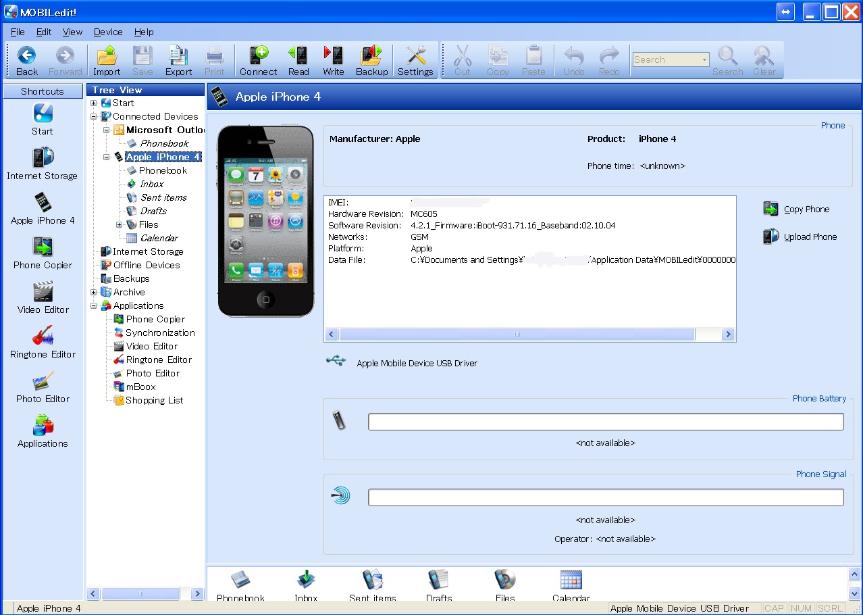
Task: Click the Clear search toolbar icon
Action: pyautogui.click(x=764, y=61)
